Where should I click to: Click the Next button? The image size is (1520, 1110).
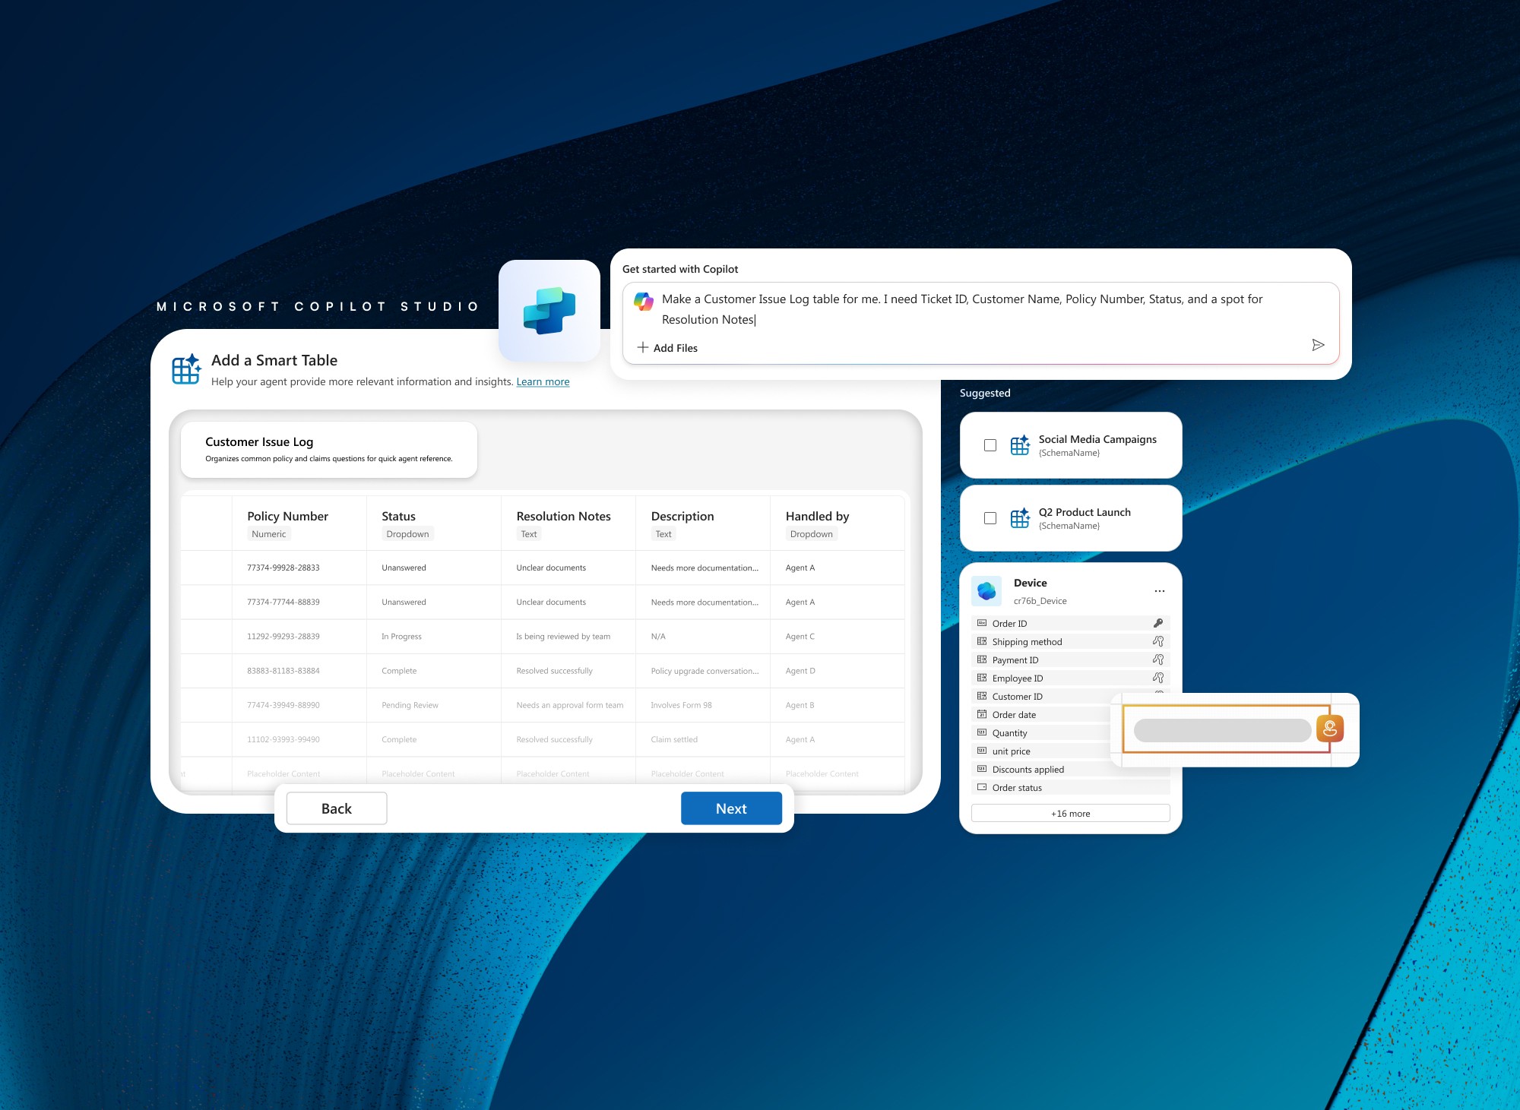tap(731, 808)
